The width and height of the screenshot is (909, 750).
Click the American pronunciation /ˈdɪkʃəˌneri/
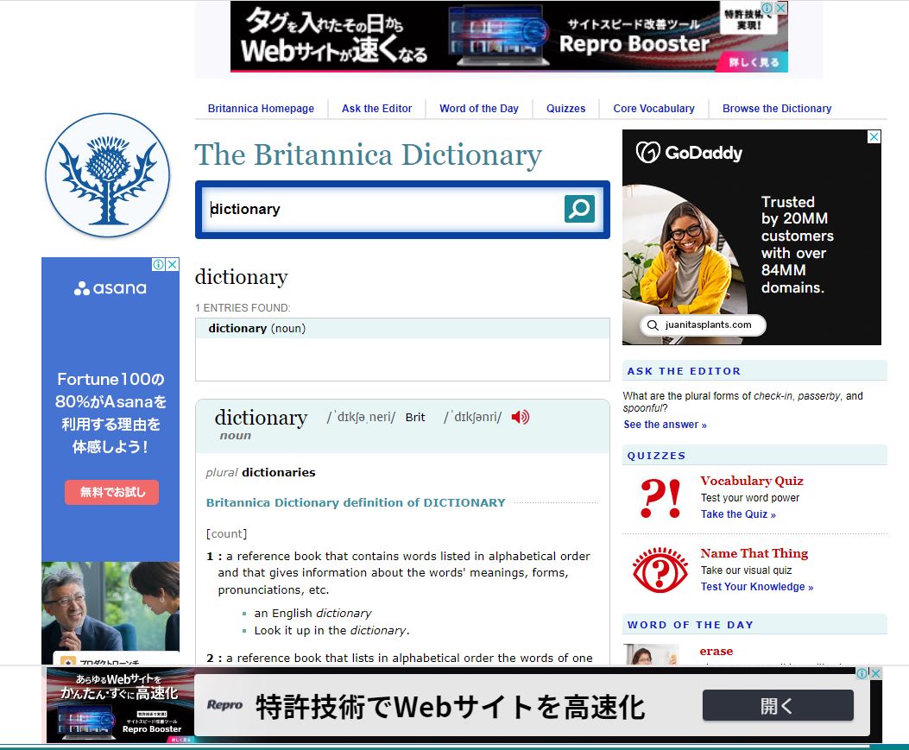[361, 418]
